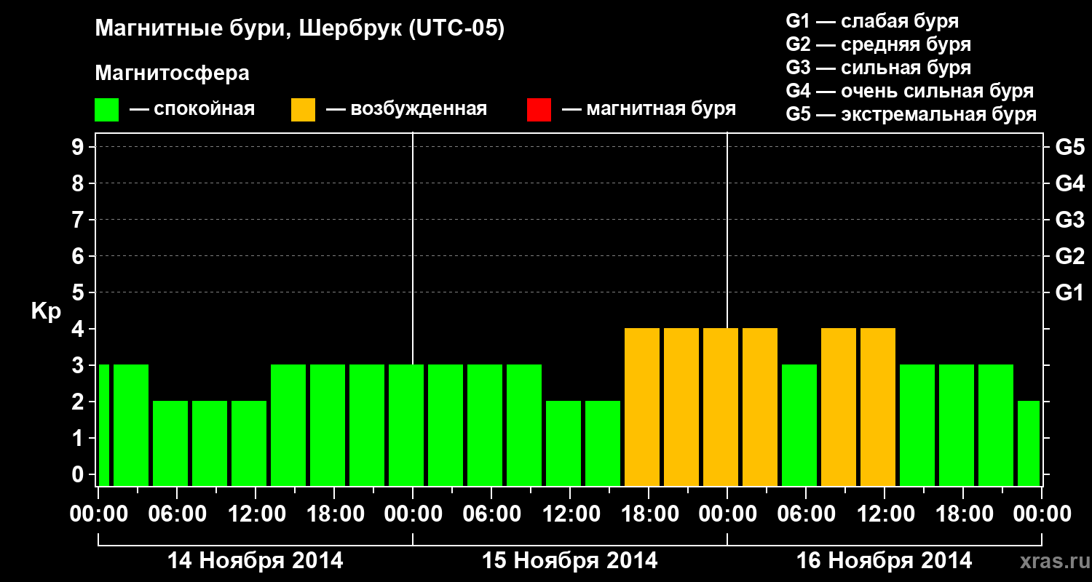Click the green 'спокойная' legend swatch

[x=106, y=110]
